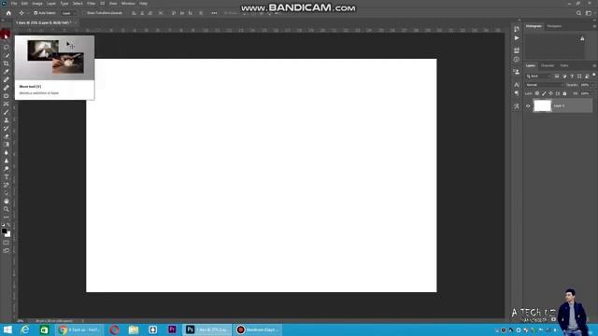Select the Eyedropper tool
The height and width of the screenshot is (336, 598).
point(7,71)
